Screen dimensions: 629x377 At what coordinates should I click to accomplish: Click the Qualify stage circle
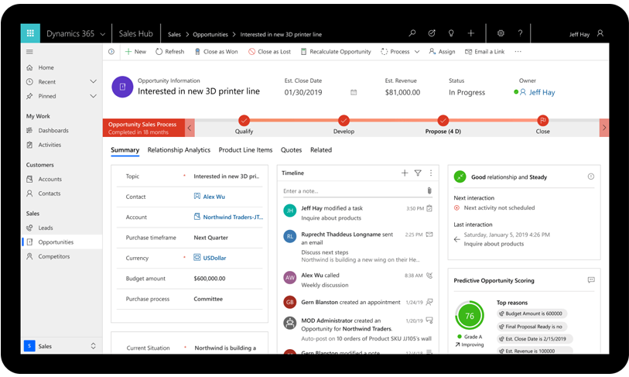point(244,121)
